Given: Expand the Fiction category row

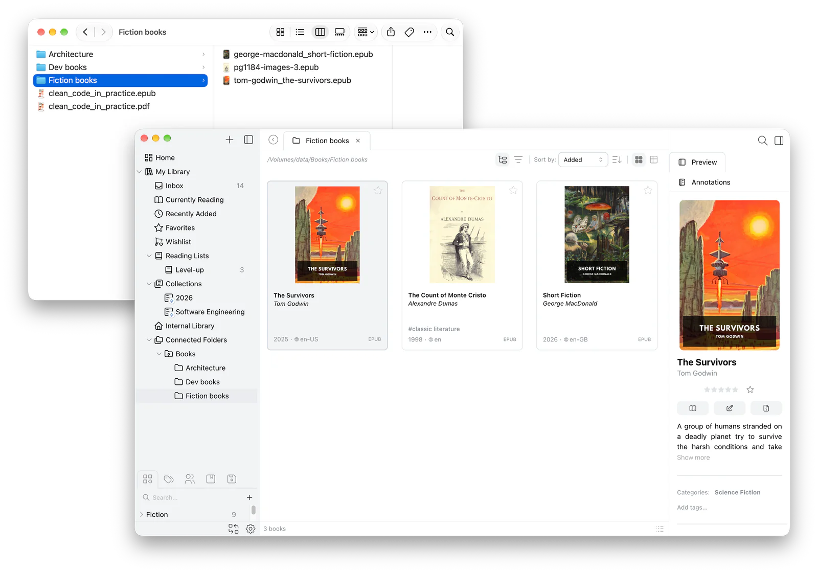Looking at the screenshot, I should pos(142,515).
